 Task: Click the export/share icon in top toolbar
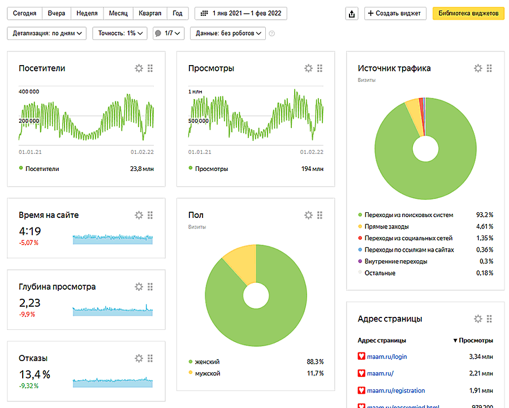point(352,14)
